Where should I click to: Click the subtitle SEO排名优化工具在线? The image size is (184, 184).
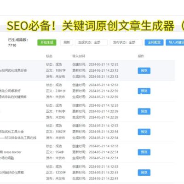coord(20,138)
